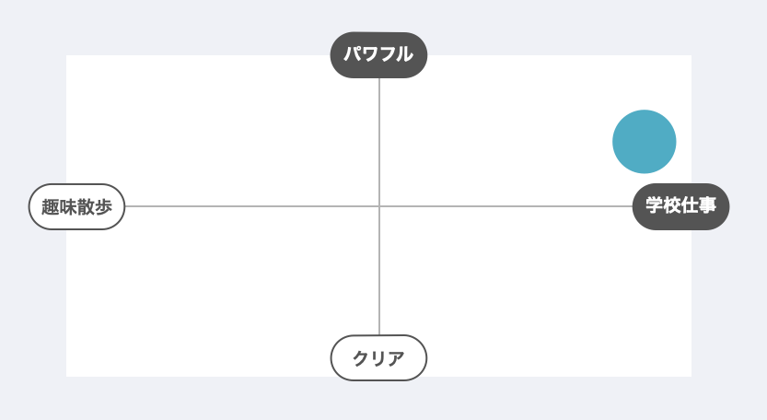767x420 pixels.
Task: Click gray margin right of 学校仕事 label
Action: 749,206
